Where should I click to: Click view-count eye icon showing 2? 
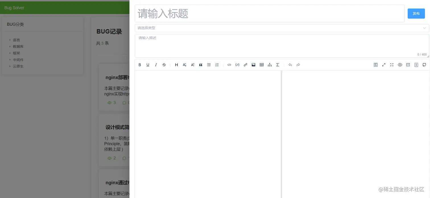109,158
